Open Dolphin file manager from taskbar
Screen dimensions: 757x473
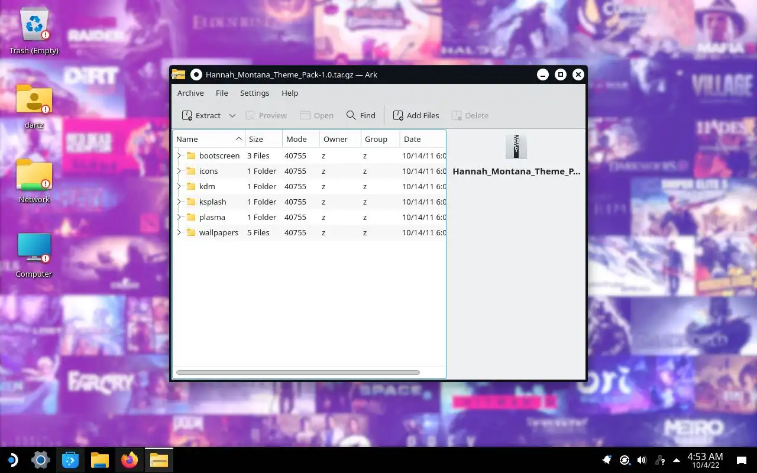[x=100, y=460]
